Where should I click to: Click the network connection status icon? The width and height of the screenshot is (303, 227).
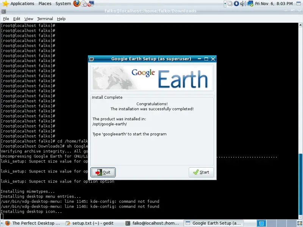(x=250, y=3)
